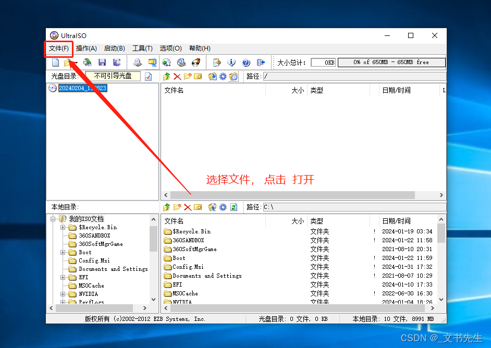
Task: Click image pane horizontal scrollbar right arrow
Action: coord(441,195)
